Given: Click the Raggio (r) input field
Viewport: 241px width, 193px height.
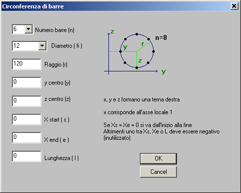Looking at the screenshot, I should pyautogui.click(x=27, y=64).
